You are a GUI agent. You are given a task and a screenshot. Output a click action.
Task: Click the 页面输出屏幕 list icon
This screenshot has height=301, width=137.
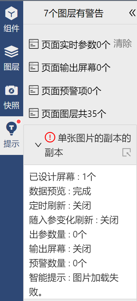[x=34, y=67]
